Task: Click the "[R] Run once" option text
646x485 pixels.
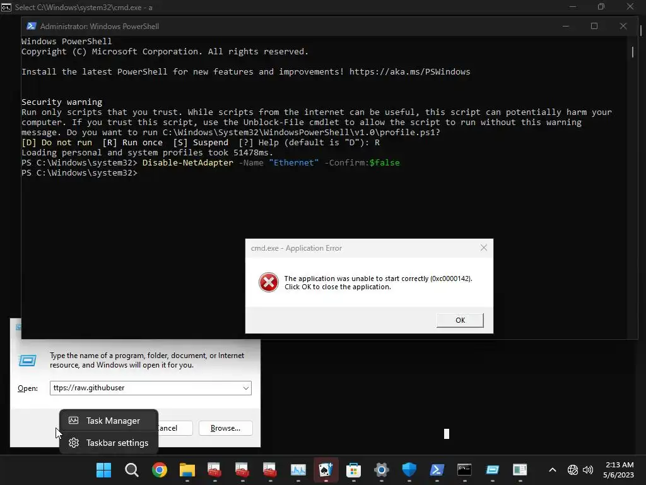Action: click(132, 142)
